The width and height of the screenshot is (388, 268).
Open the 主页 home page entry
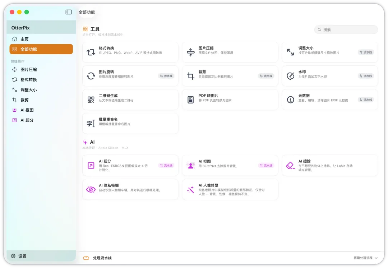(x=41, y=39)
